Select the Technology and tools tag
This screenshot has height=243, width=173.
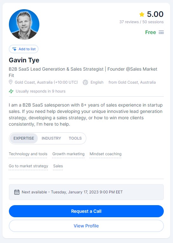click(x=28, y=154)
